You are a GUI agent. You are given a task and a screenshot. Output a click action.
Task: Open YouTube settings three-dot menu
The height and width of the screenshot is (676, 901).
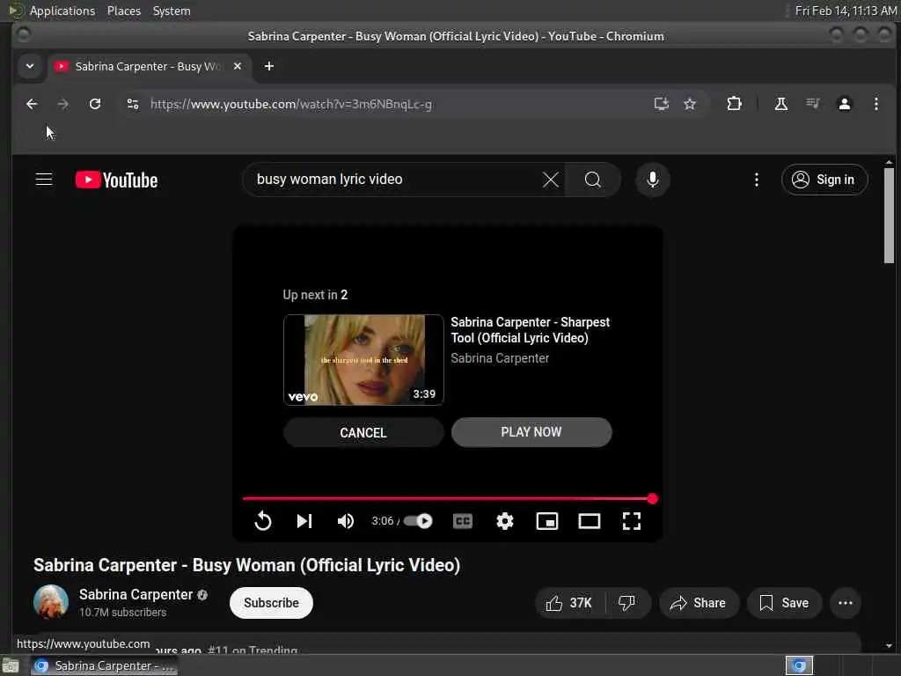pos(756,180)
